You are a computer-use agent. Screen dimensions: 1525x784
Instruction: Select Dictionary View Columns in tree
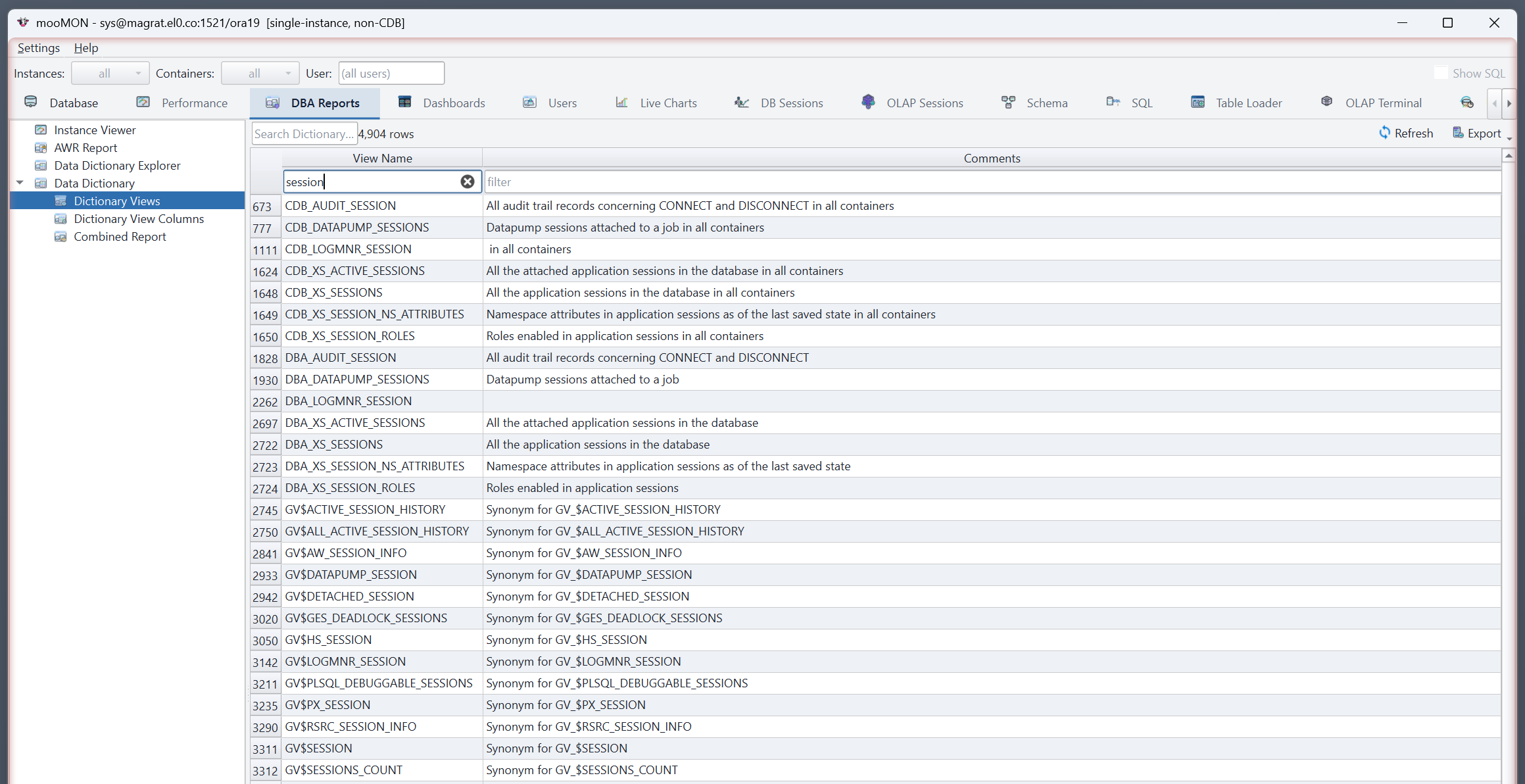139,218
